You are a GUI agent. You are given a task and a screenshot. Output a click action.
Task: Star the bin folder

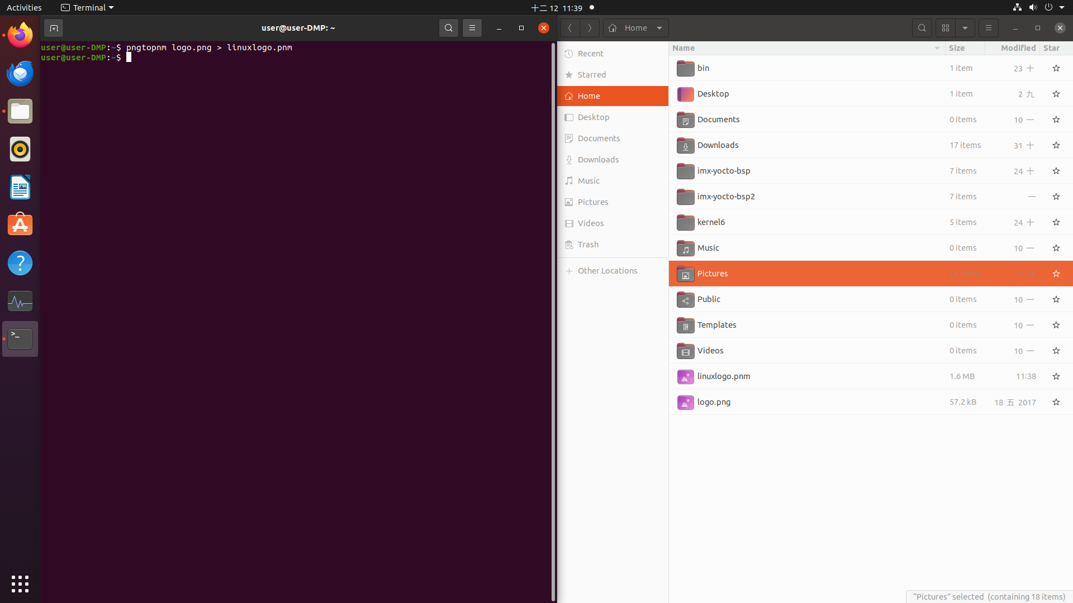click(x=1056, y=68)
